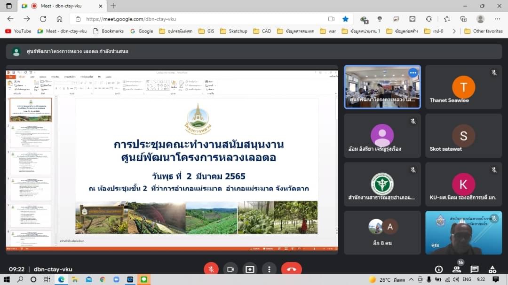Go forward in browser
Image resolution: width=508 pixels, height=285 pixels.
click(26, 19)
